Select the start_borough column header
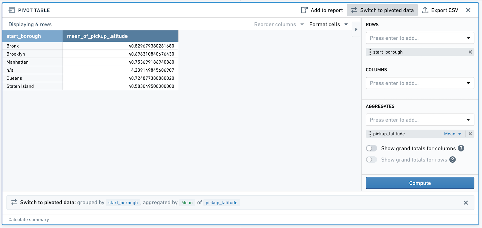Screen dimensions: 482x228 (x=33, y=36)
